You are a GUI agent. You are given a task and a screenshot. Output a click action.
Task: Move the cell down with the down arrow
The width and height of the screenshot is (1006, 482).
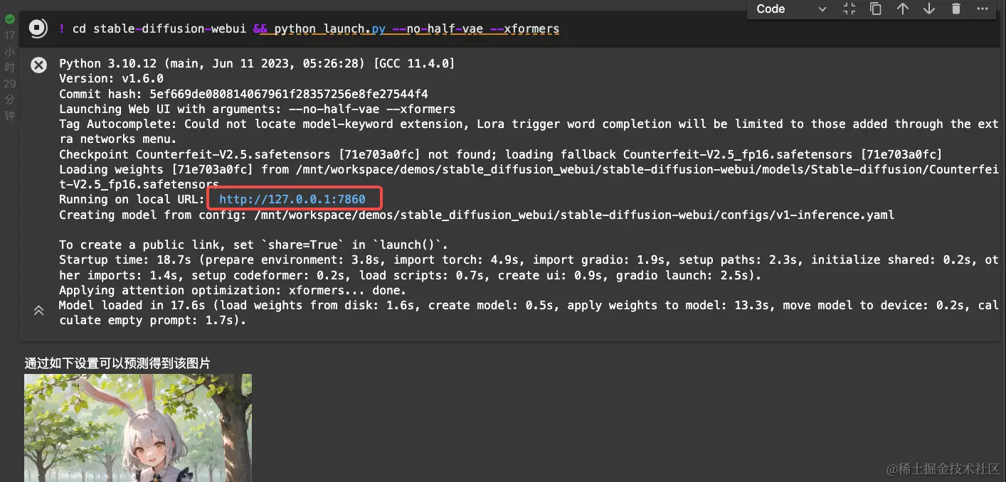pyautogui.click(x=928, y=9)
